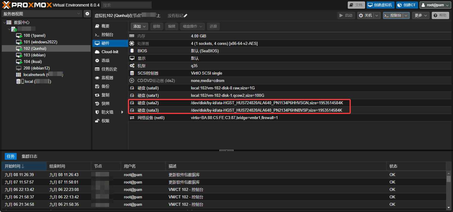Open the 添加 (Add) hardware dropdown
Viewport: 453px width, 212px height.
pyautogui.click(x=139, y=26)
